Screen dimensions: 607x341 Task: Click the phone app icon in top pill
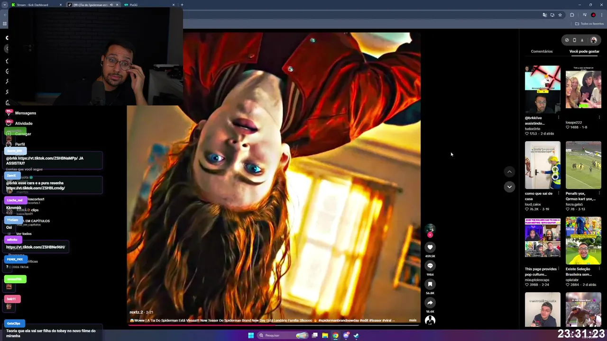(x=574, y=40)
